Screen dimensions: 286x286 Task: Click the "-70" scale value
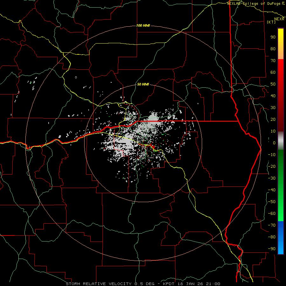272,225
